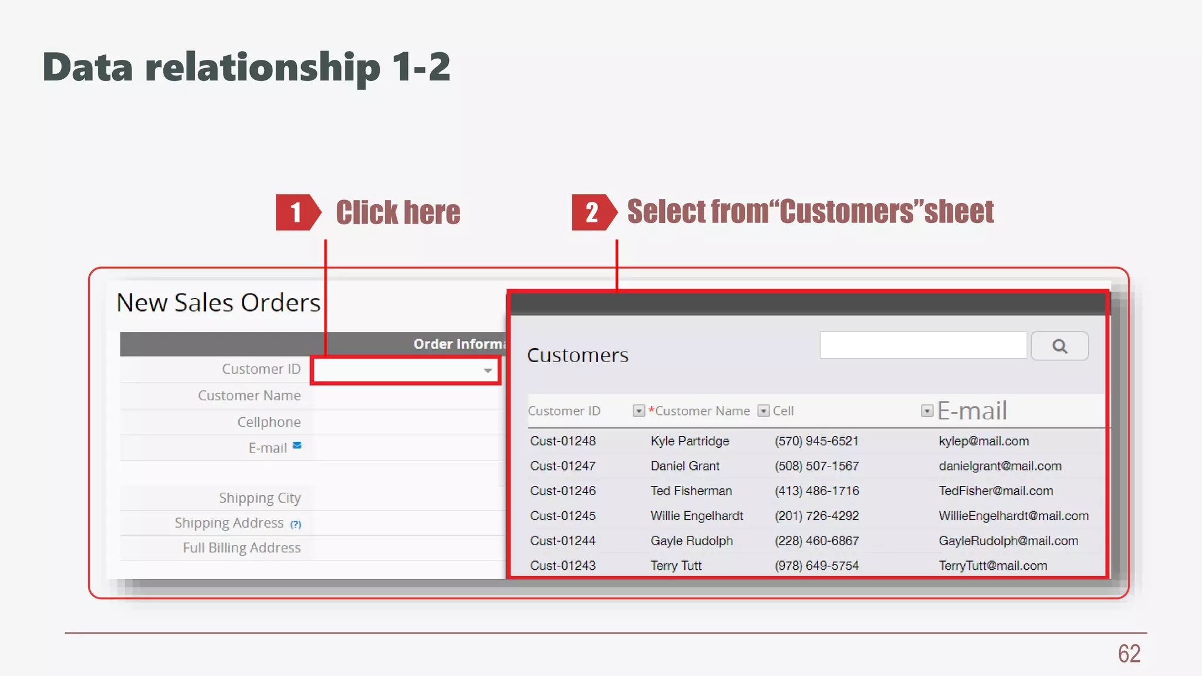Click the name Gayle Rudolph
Viewport: 1202px width, 676px height.
tap(691, 541)
